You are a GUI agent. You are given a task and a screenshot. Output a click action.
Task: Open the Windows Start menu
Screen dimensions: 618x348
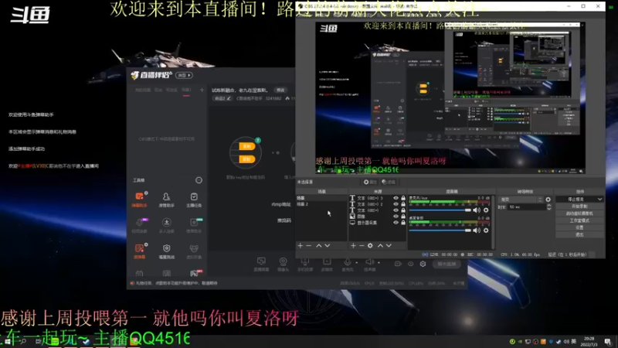click(7, 342)
